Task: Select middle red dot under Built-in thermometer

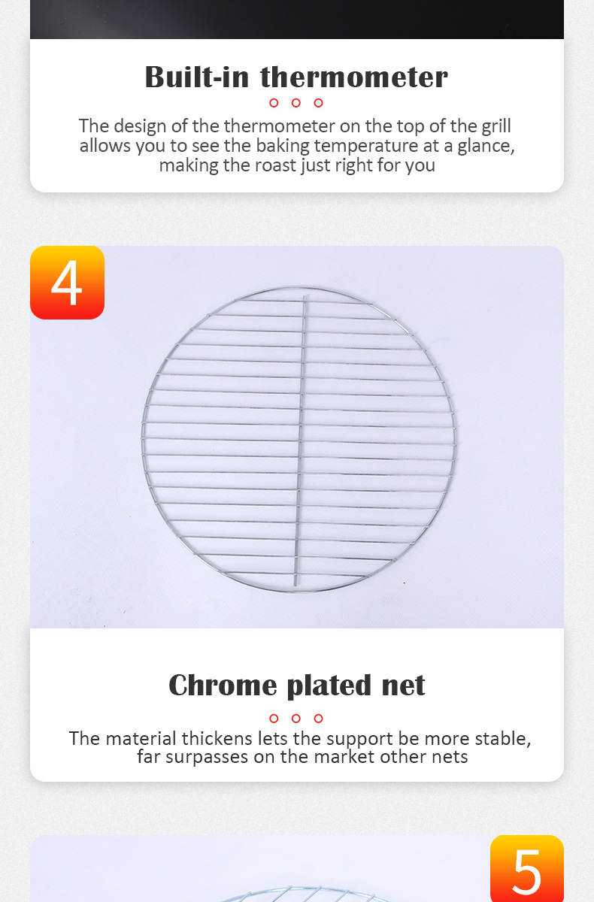Action: [296, 103]
